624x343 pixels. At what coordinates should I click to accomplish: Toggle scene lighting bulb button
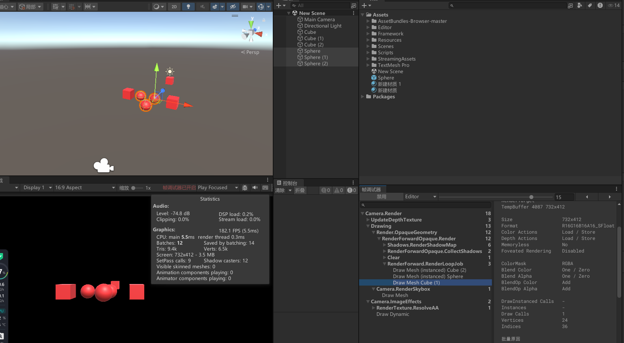click(x=188, y=7)
